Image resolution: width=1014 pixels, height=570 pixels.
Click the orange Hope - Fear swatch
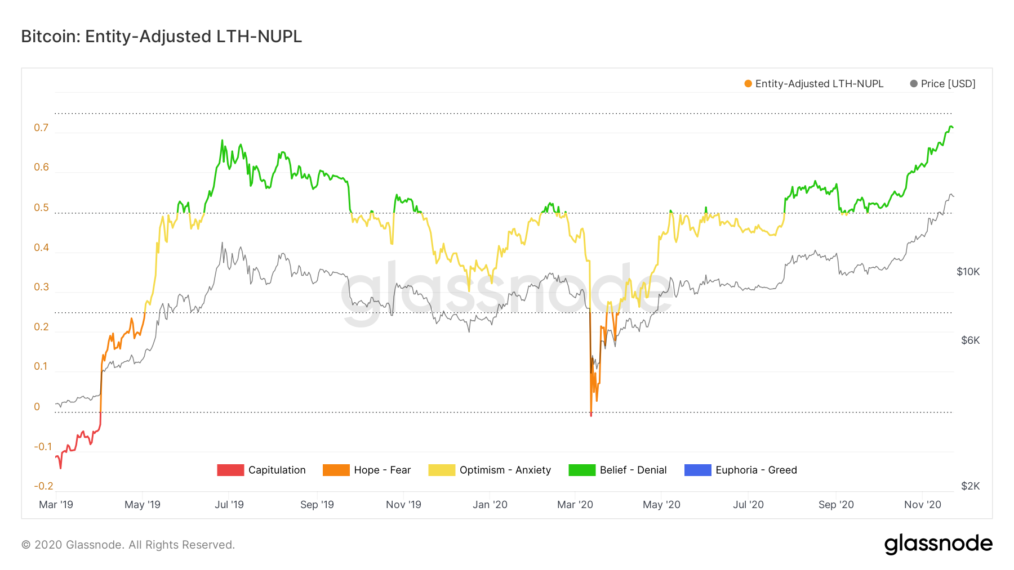336,470
